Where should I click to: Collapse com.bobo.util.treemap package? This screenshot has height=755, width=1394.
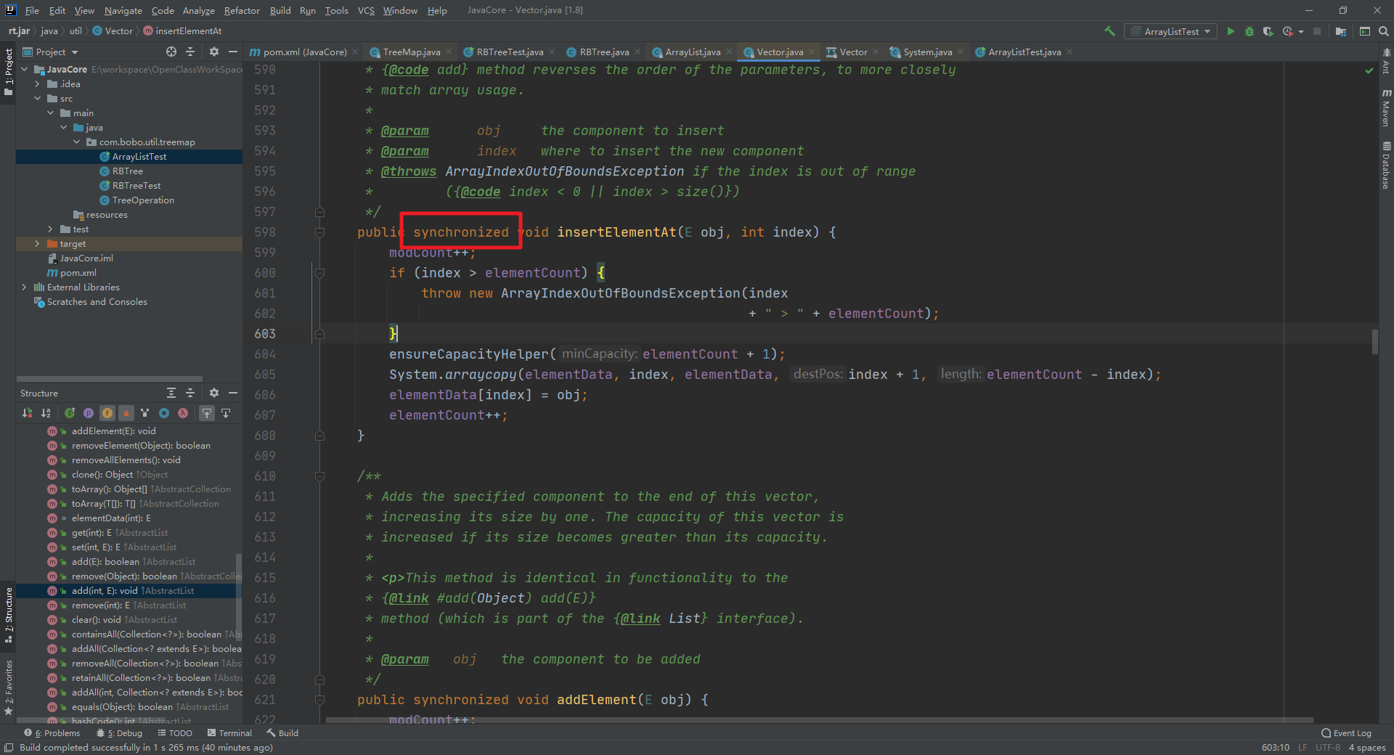click(77, 142)
